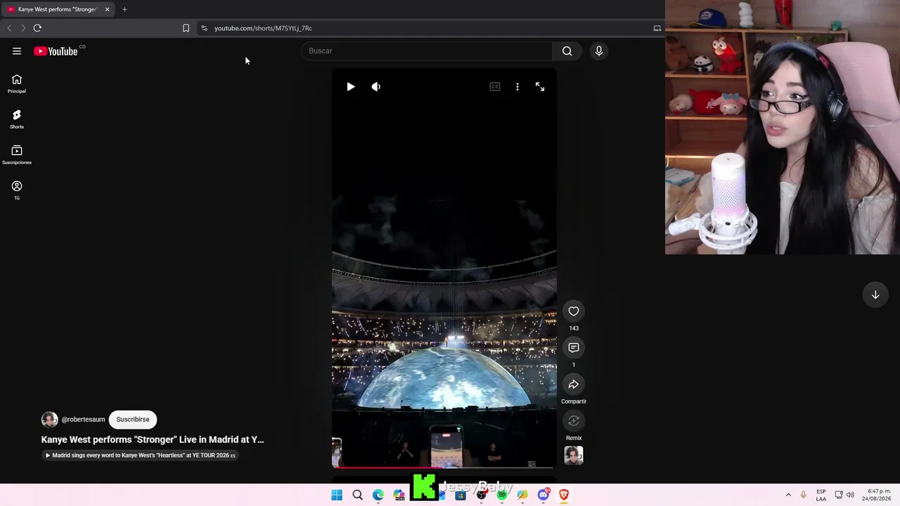
Task: Open the linked Madrid Heartless video
Action: 139,455
